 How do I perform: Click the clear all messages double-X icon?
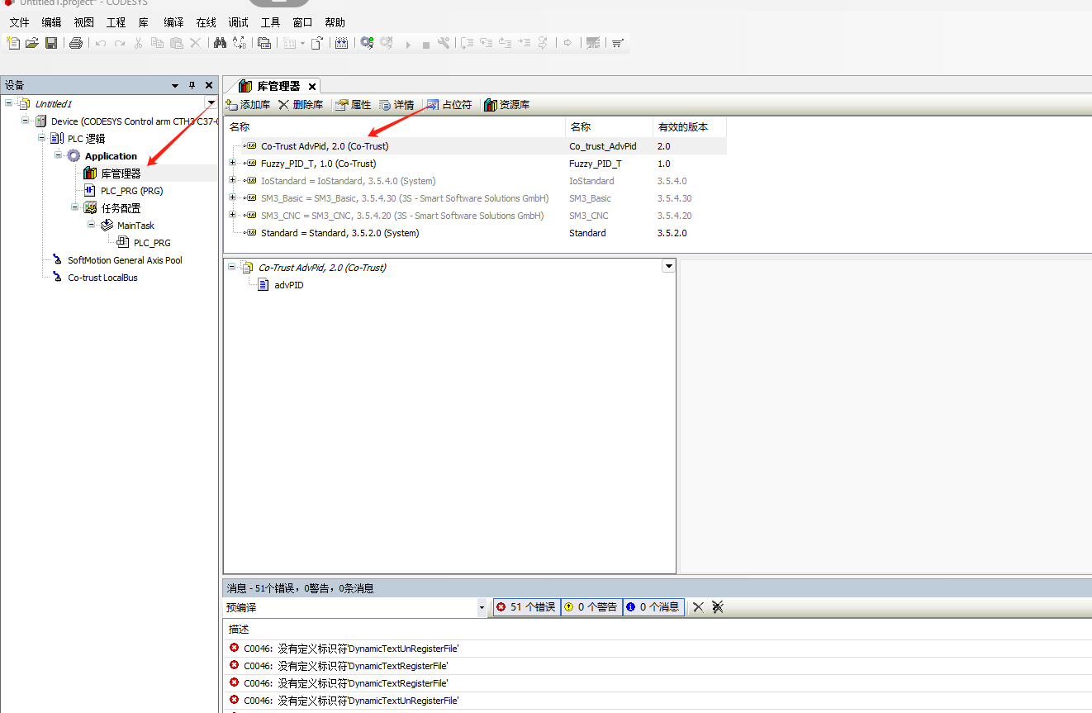pos(718,607)
